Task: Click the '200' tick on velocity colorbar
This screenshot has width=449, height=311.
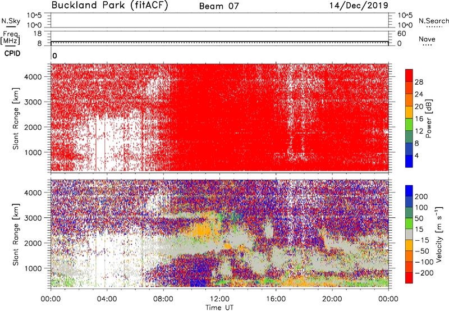Action: coord(421,196)
